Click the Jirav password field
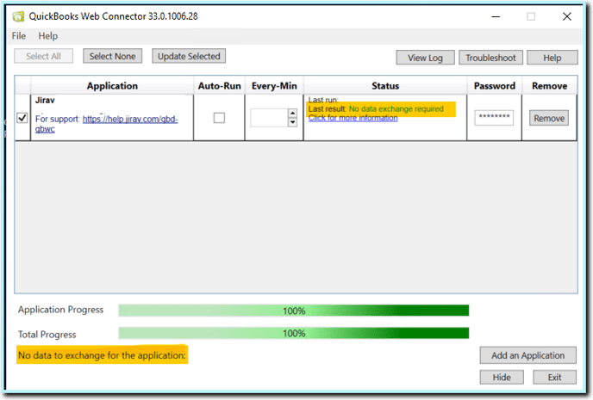 pyautogui.click(x=494, y=118)
